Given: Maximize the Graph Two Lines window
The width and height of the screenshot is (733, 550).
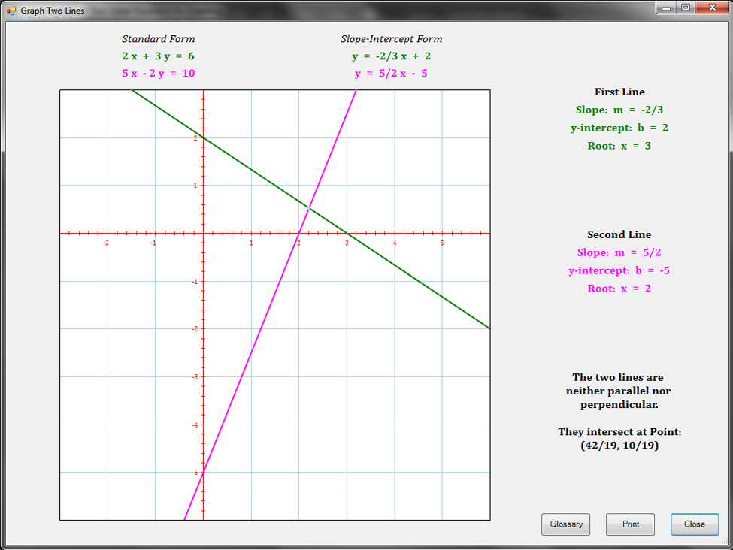Looking at the screenshot, I should click(686, 8).
